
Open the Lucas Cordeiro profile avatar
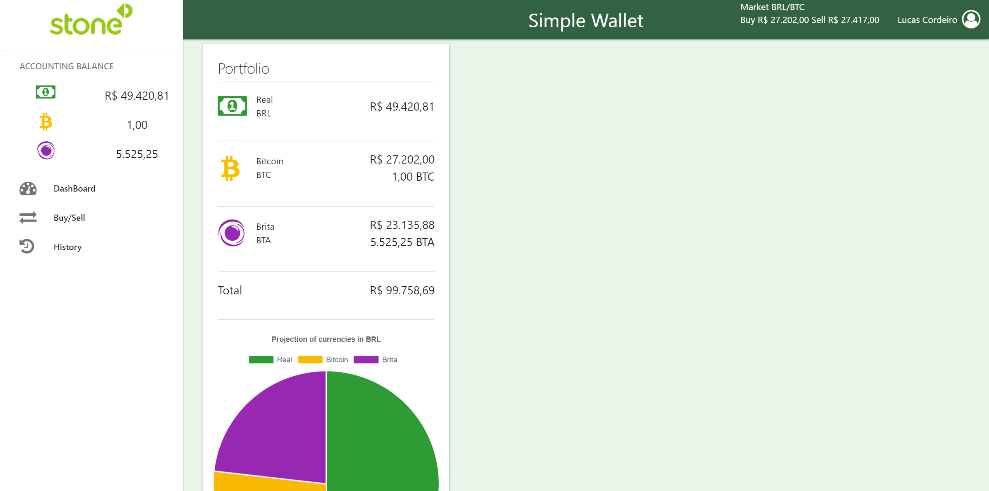click(x=971, y=19)
